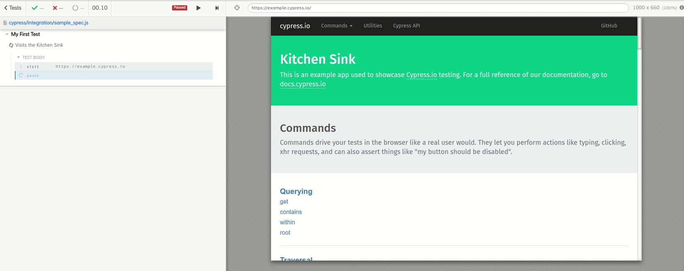
Task: Open the Commands dropdown menu
Action: (337, 26)
